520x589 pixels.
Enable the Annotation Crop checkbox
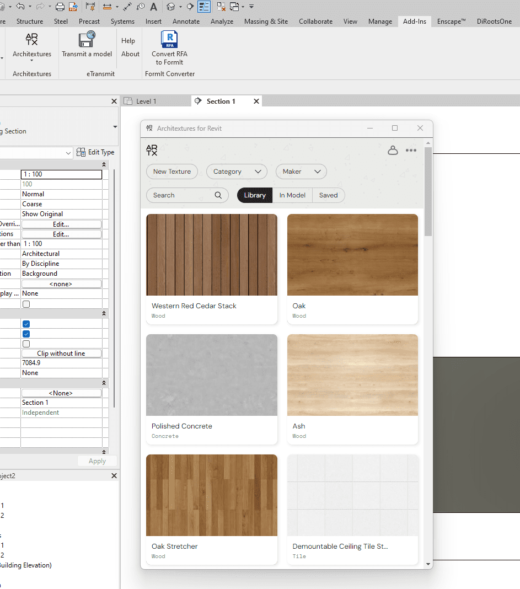(25, 344)
